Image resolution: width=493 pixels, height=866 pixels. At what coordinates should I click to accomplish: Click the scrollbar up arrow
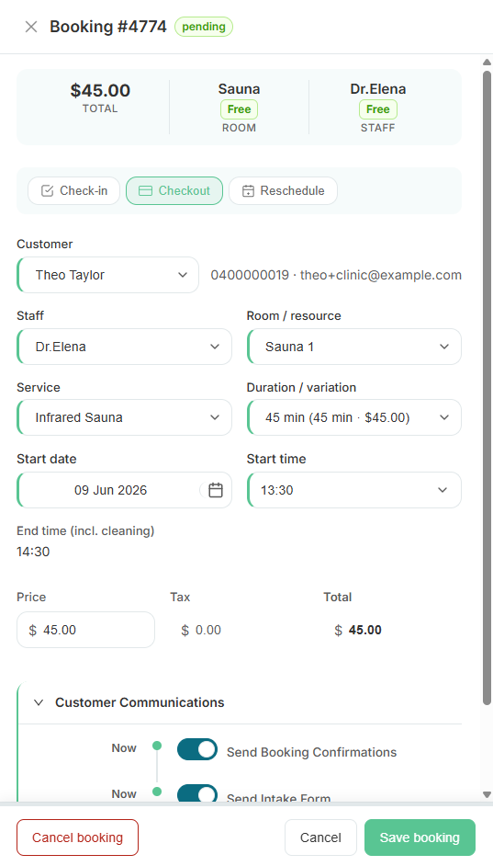pos(487,63)
